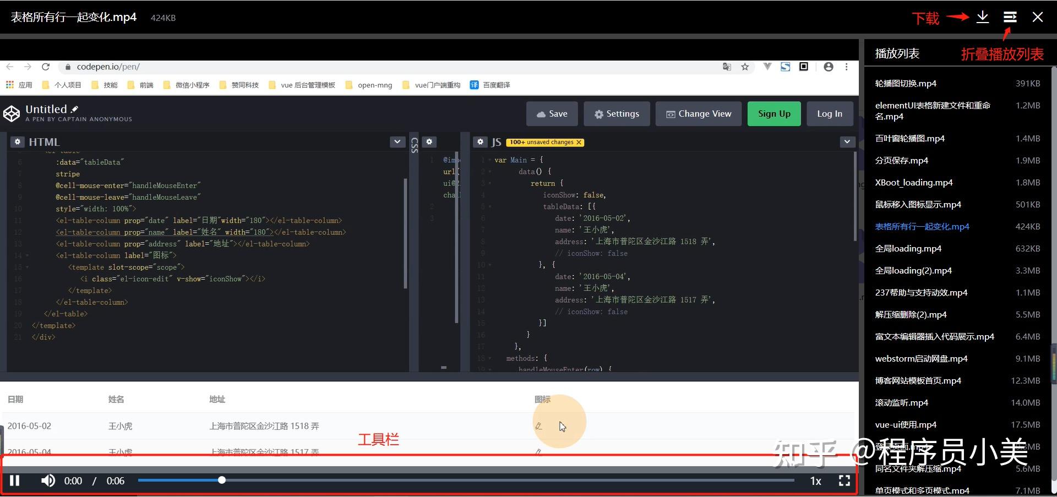1057x497 pixels.
Task: Click the CodePen Settings gear
Action: (617, 113)
